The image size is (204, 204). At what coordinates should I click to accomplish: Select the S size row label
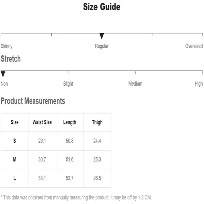pyautogui.click(x=15, y=141)
